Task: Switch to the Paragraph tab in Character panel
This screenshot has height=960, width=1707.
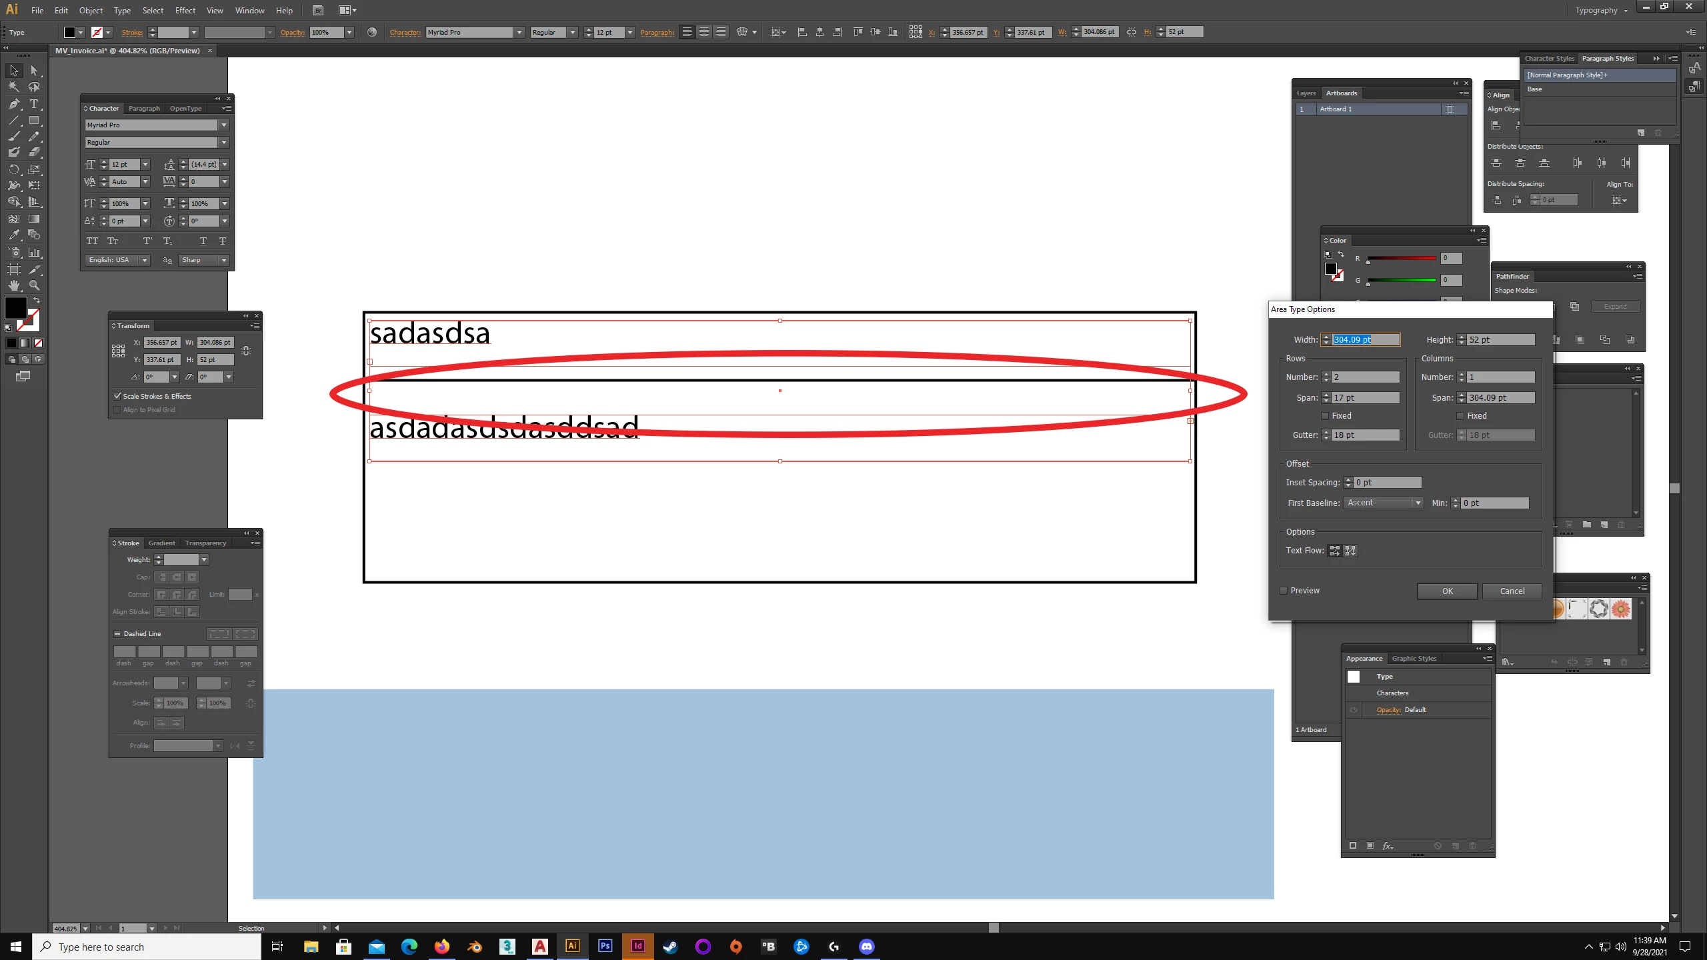Action: click(144, 109)
